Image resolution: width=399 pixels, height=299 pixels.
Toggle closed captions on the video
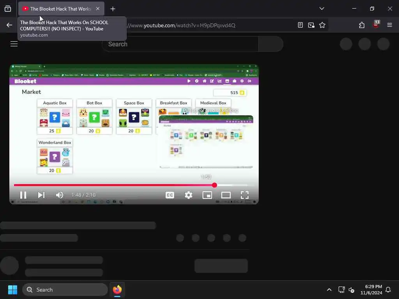point(170,195)
